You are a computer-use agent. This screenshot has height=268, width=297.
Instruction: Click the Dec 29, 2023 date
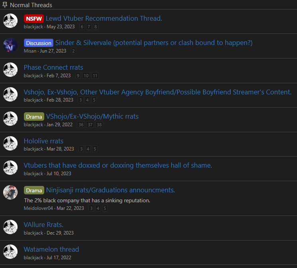coord(60,233)
